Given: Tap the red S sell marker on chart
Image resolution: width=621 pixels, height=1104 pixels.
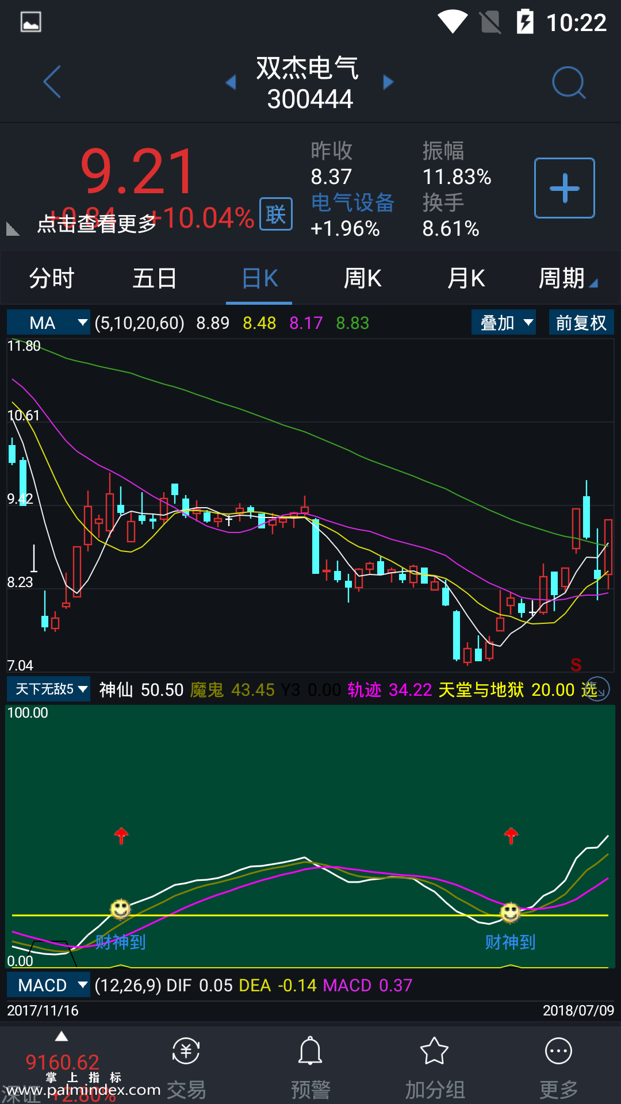Looking at the screenshot, I should pos(576,665).
